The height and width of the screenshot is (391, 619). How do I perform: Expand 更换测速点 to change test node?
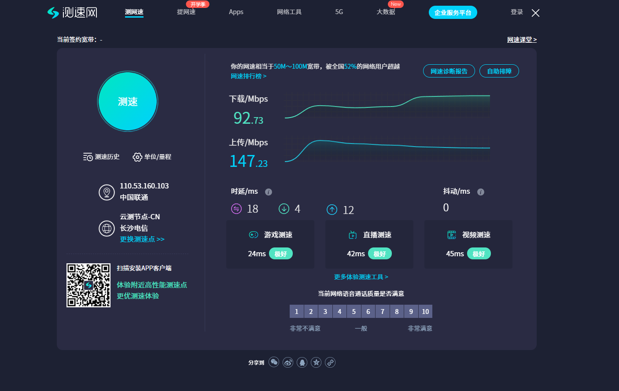click(142, 239)
